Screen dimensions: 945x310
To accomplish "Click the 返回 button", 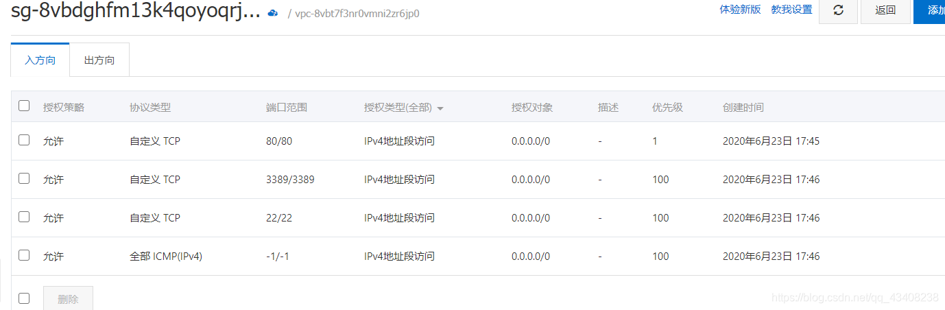I will [885, 10].
